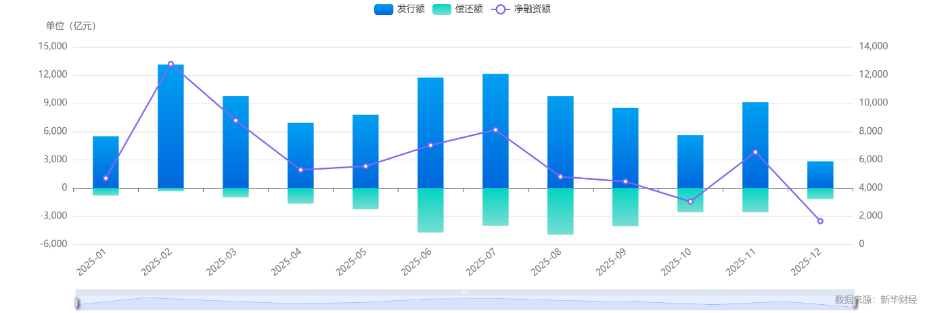This screenshot has height=313, width=925.
Task: Click the teal 偿还额 bar for 2025-08
Action: [560, 211]
